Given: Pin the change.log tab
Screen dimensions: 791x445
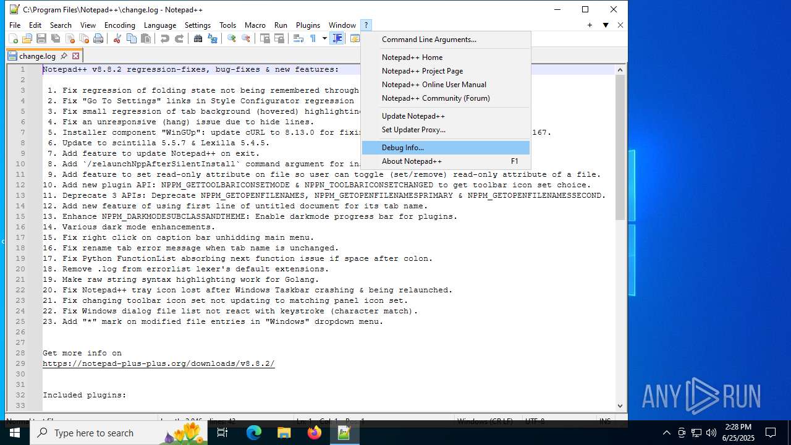Looking at the screenshot, I should click(x=64, y=56).
